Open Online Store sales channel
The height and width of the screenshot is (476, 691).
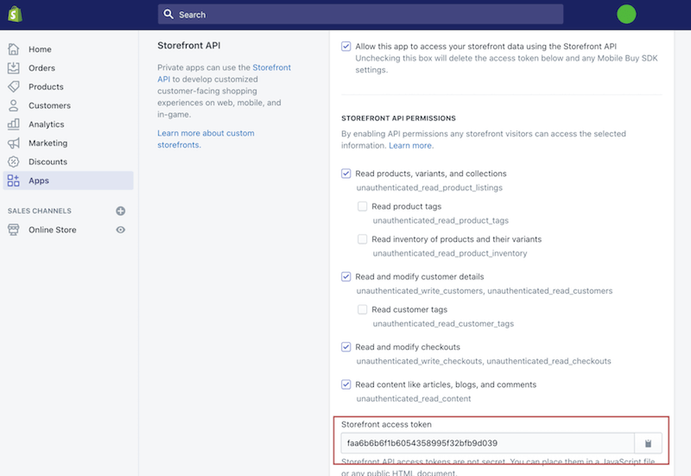pos(52,229)
